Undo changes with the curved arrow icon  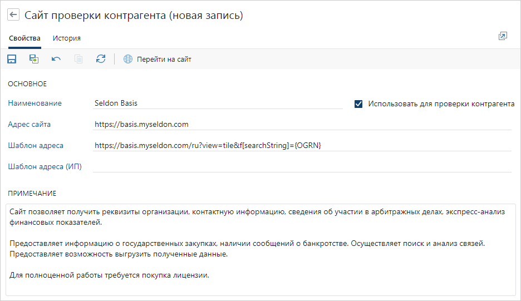point(56,59)
